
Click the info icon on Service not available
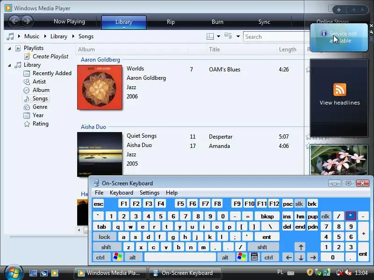pos(324,34)
